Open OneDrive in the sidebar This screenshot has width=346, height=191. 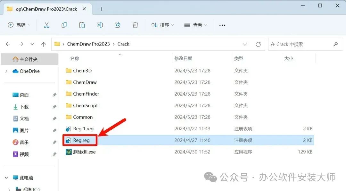pyautogui.click(x=29, y=71)
